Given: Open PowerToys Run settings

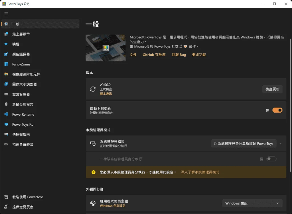Looking at the screenshot, I should (x=40, y=125).
